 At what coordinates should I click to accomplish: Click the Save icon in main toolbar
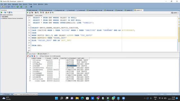[6, 7]
